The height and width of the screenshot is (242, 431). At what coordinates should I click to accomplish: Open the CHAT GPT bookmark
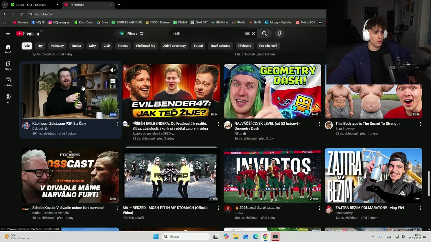coord(199,23)
